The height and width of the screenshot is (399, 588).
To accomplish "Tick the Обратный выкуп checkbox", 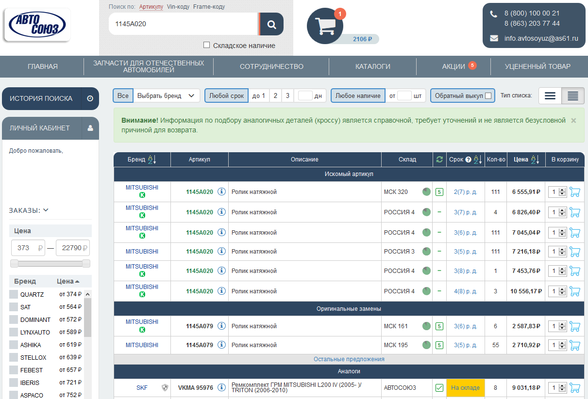I will (488, 96).
